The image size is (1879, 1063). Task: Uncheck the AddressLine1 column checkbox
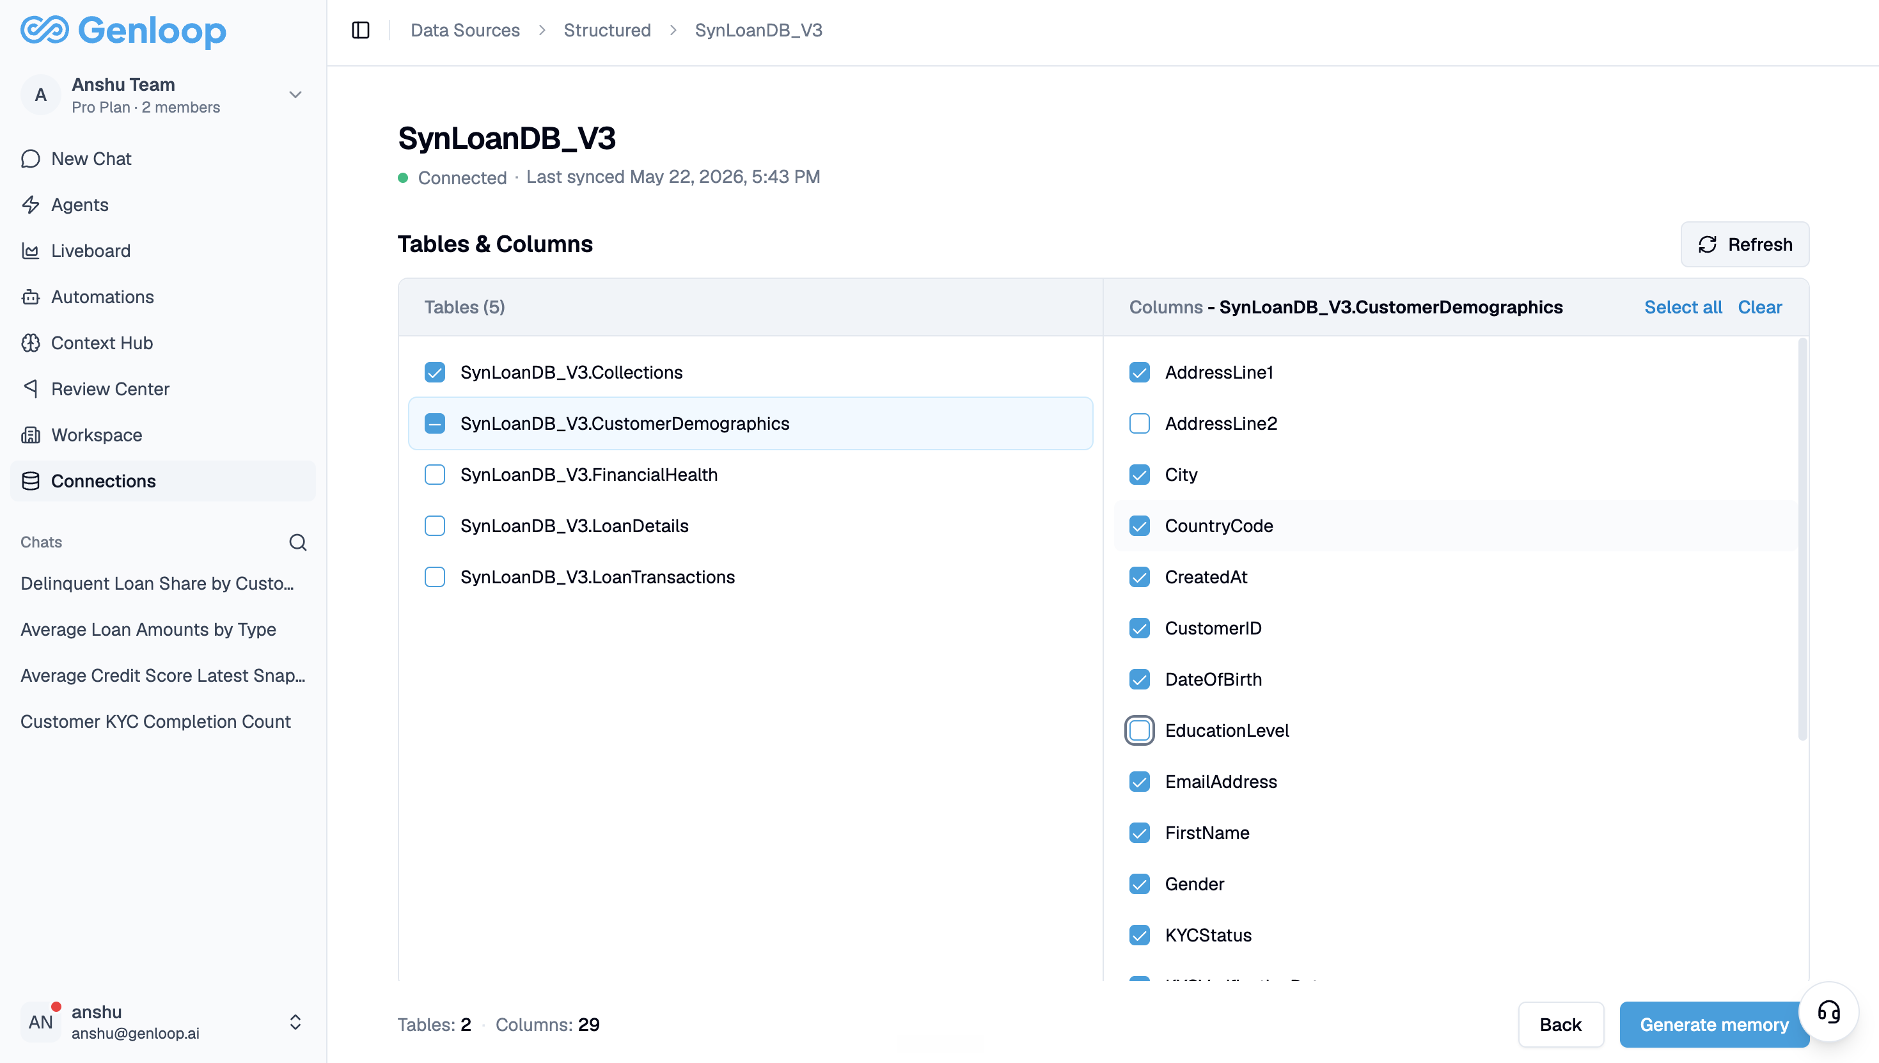(x=1140, y=372)
